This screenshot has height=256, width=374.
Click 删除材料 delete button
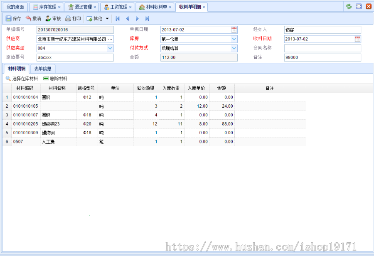click(55, 79)
